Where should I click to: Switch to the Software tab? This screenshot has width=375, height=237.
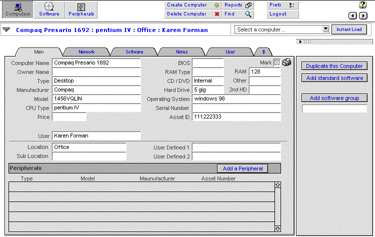pyautogui.click(x=134, y=52)
